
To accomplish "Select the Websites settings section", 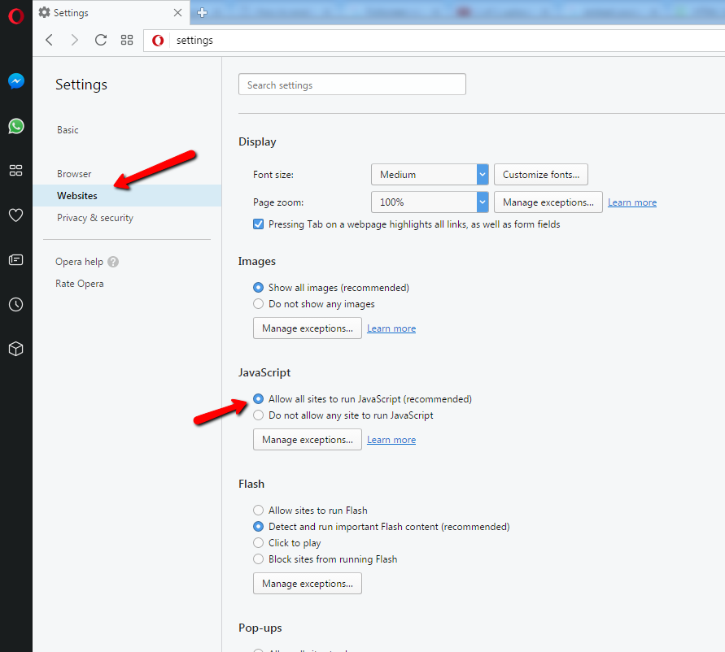I will 127,195.
